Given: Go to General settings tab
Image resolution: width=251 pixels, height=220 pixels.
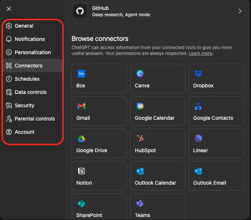Looking at the screenshot, I should pos(24,26).
